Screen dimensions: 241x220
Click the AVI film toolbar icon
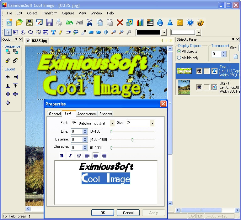[x=29, y=23]
